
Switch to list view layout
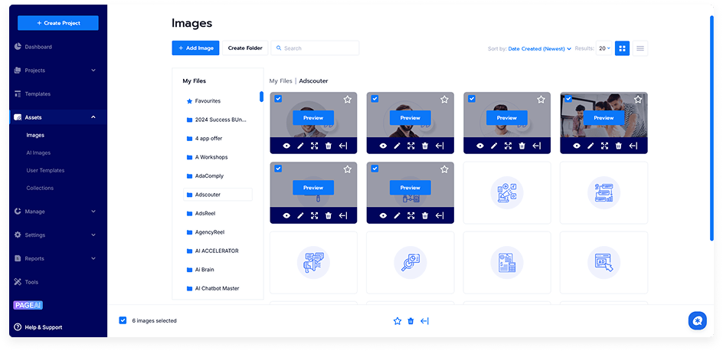tap(640, 48)
